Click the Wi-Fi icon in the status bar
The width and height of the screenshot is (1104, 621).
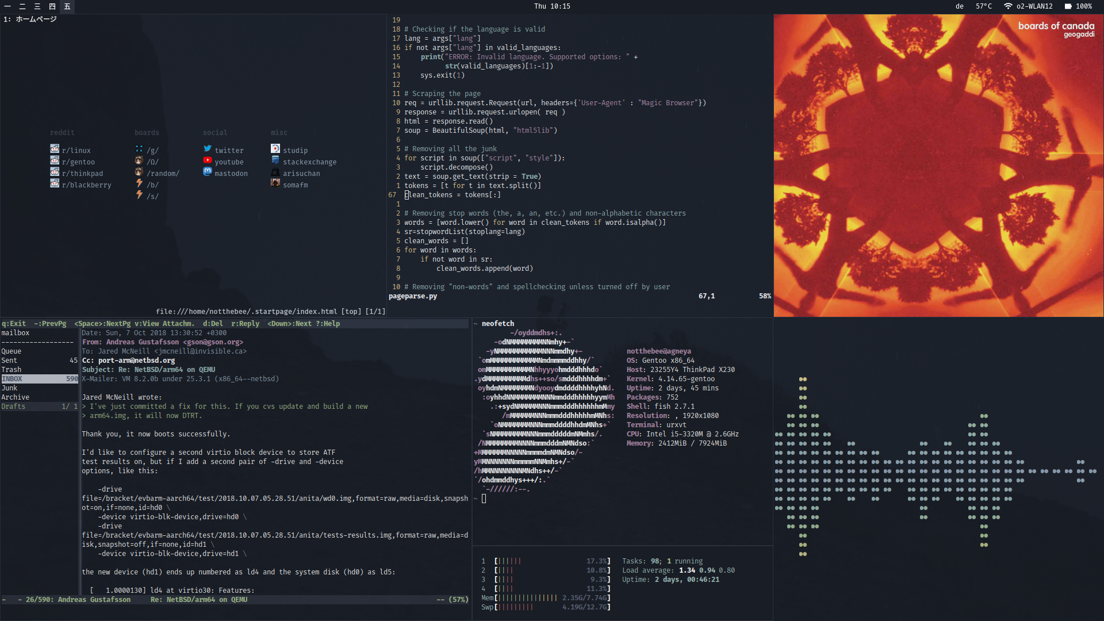tap(1008, 6)
